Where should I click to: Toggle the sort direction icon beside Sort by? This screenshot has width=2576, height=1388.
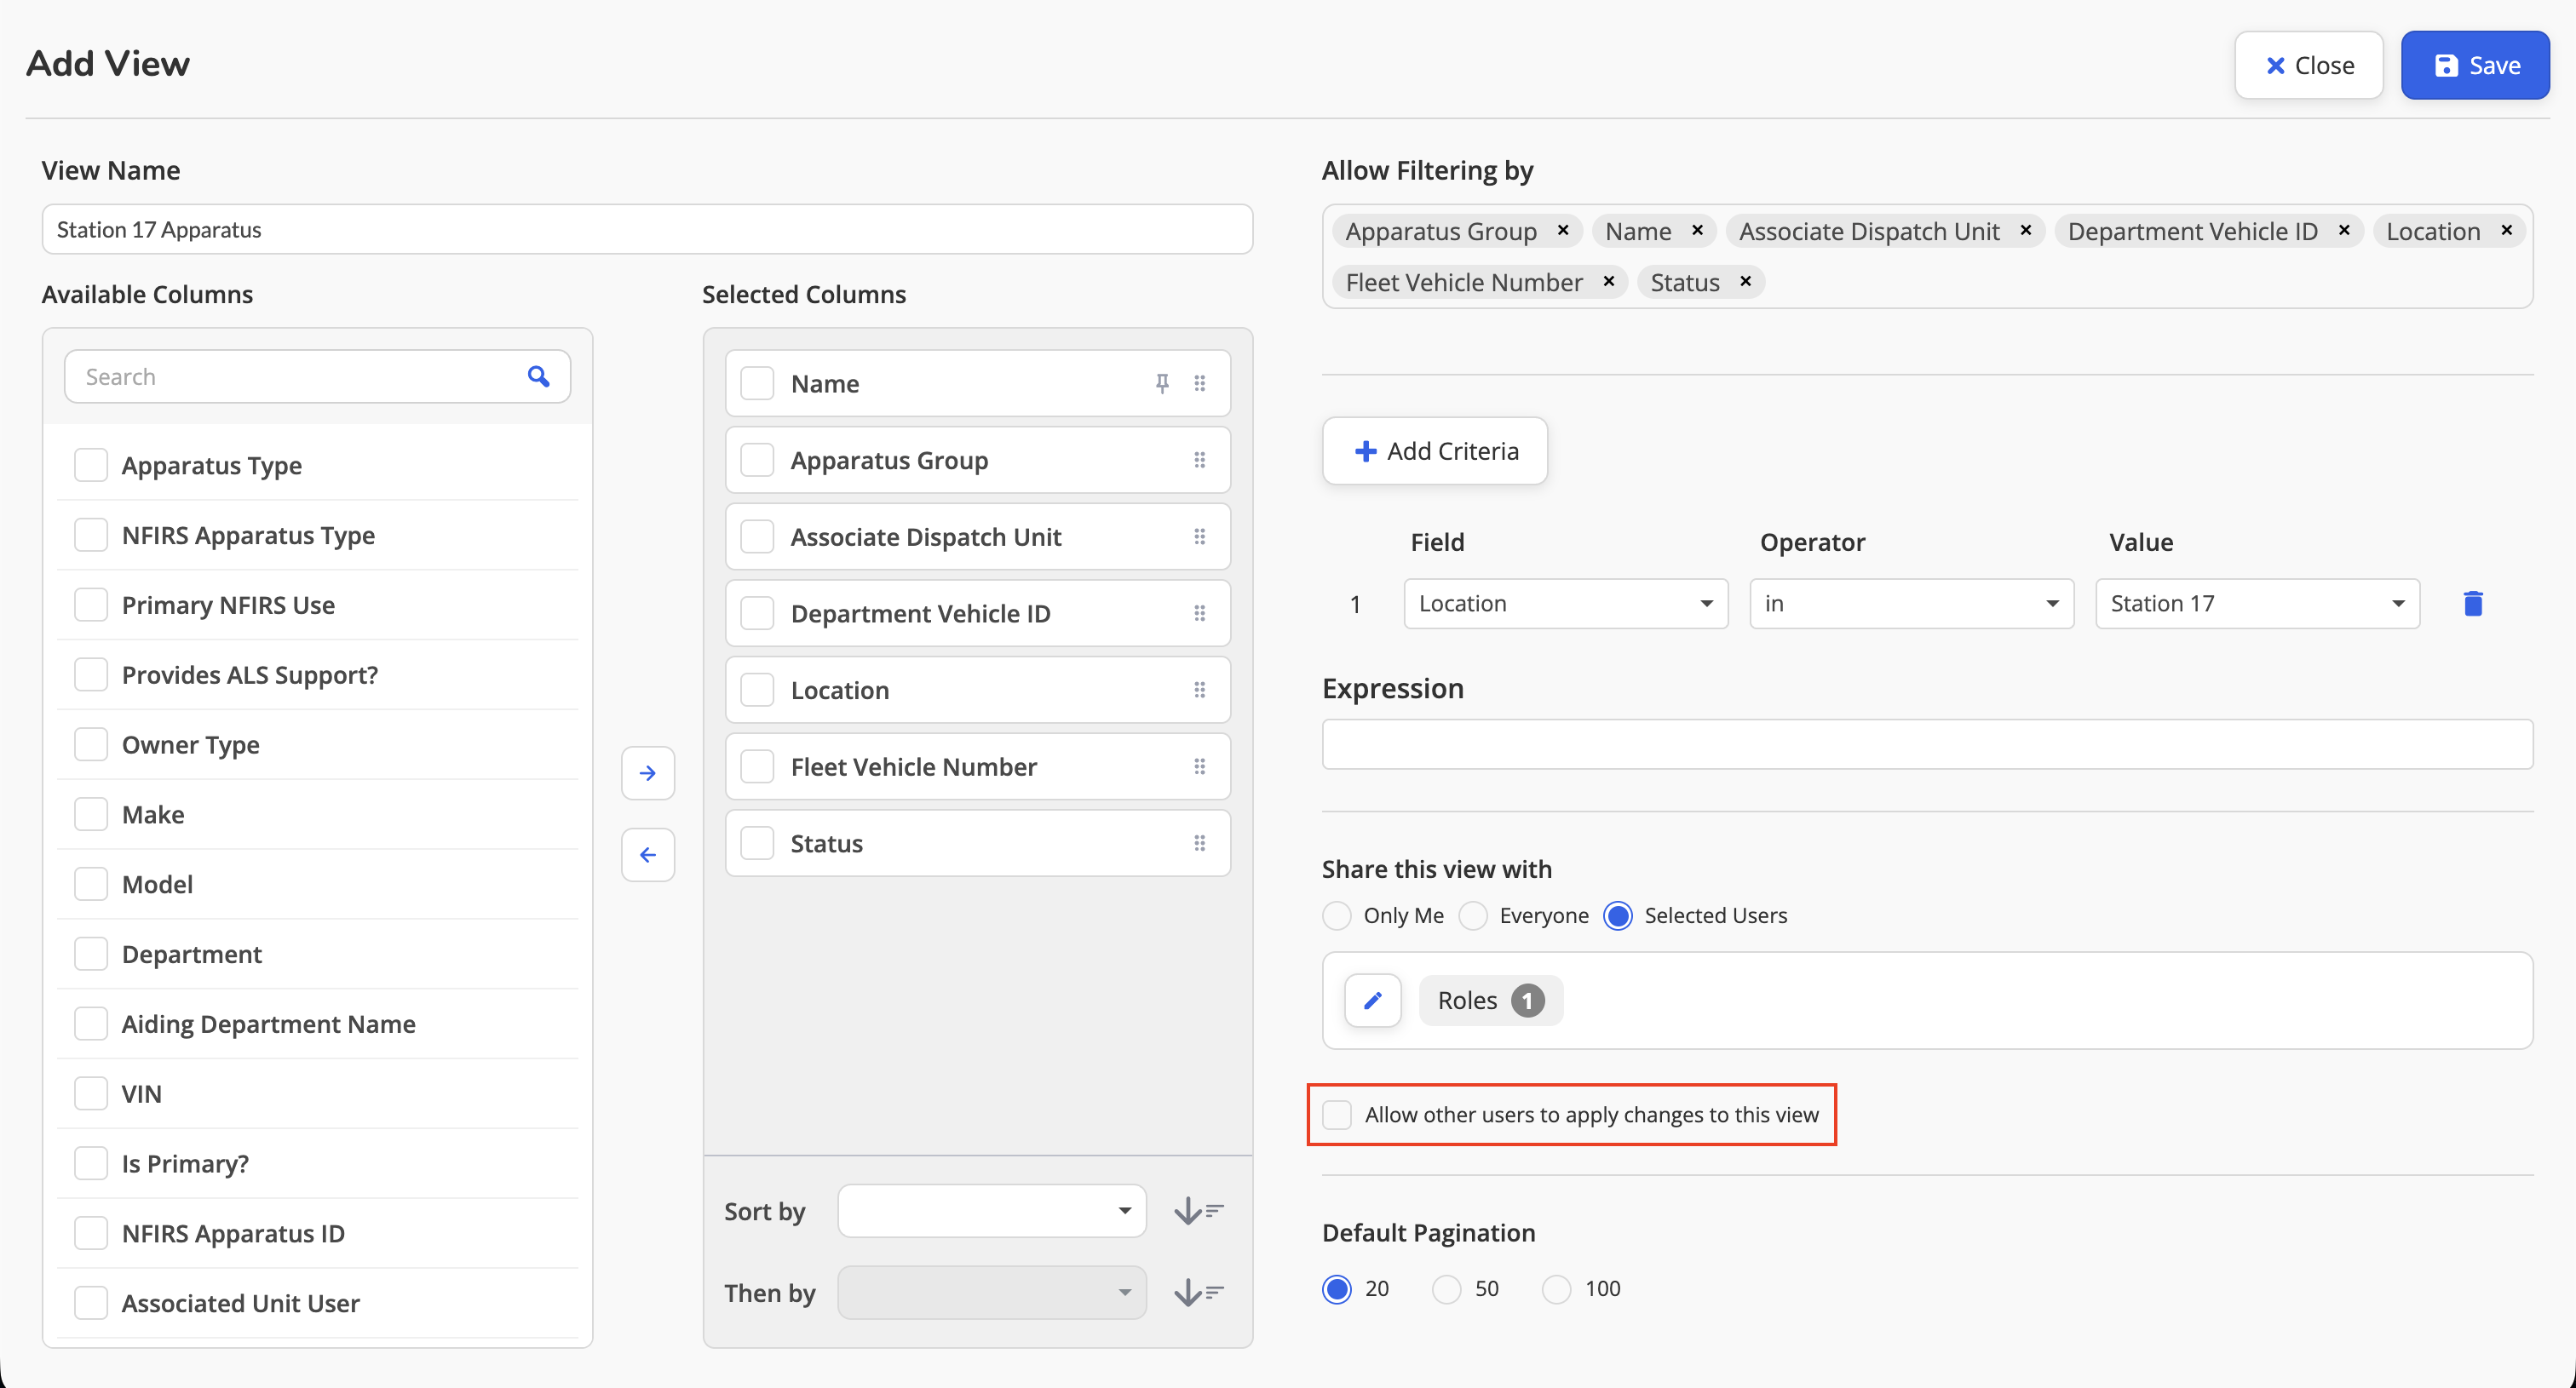coord(1199,1211)
